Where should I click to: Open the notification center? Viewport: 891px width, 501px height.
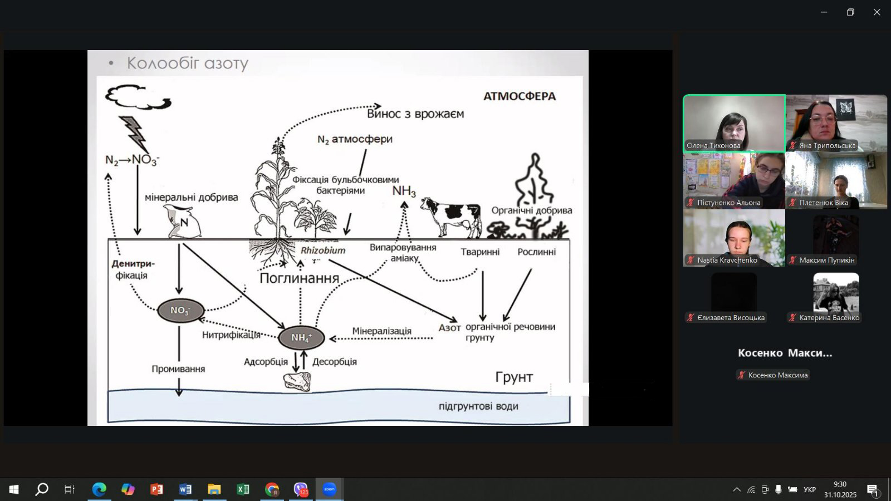(x=873, y=489)
